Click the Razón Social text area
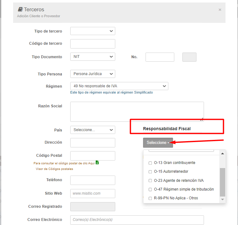The width and height of the screenshot is (238, 225). [137, 112]
